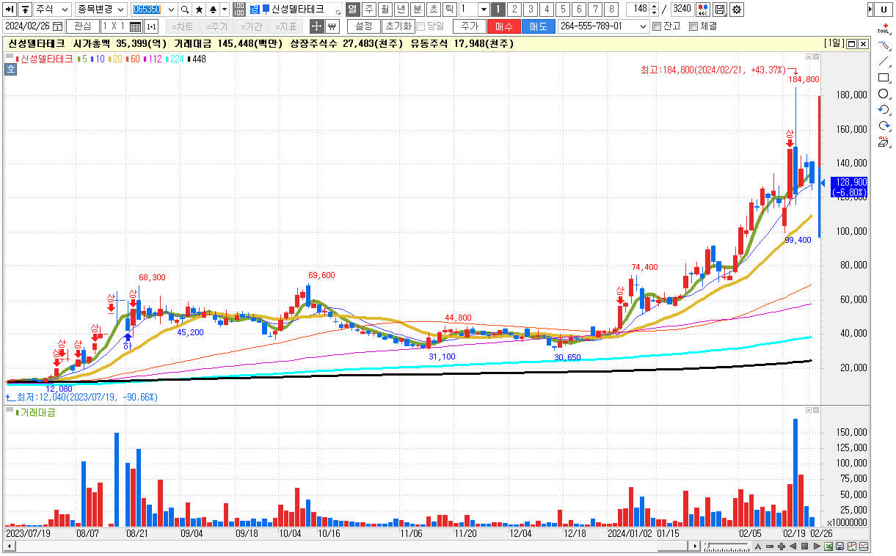Click the 주가 button
Image resolution: width=896 pixels, height=556 pixels.
(x=470, y=26)
